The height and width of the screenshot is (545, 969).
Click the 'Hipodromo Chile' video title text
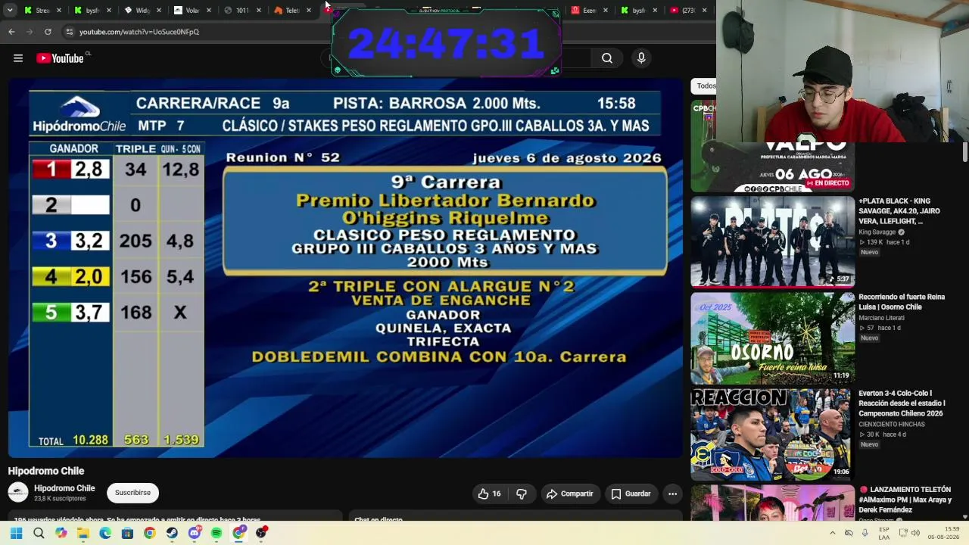tap(46, 471)
